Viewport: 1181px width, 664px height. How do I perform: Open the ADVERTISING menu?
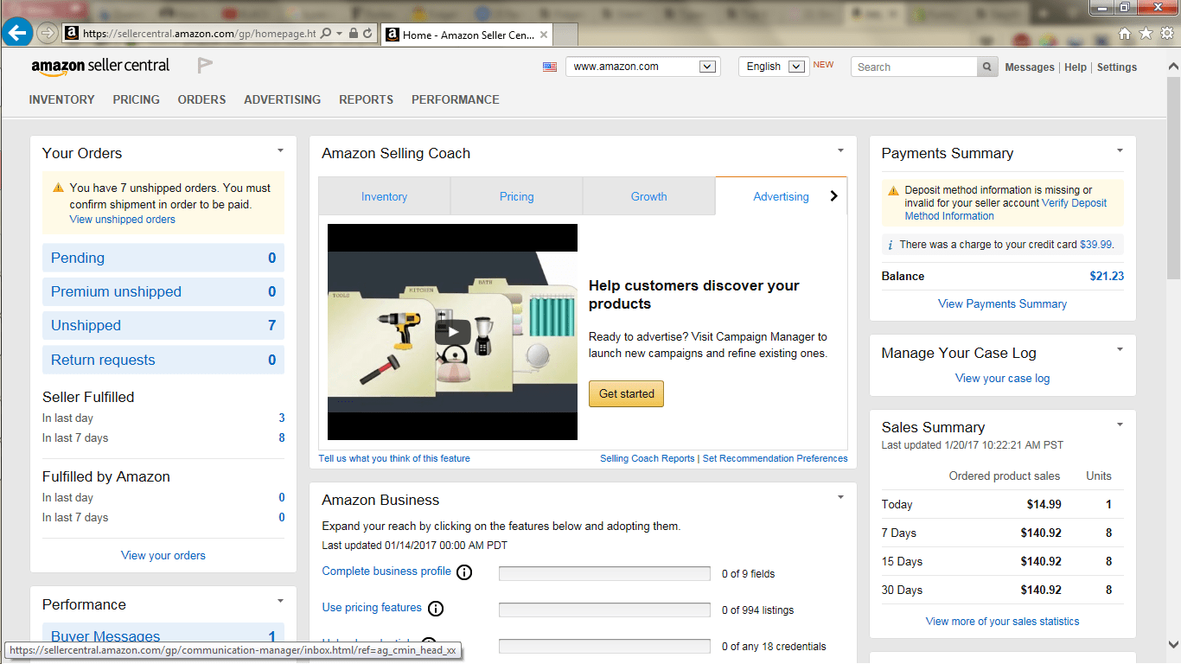coord(283,99)
